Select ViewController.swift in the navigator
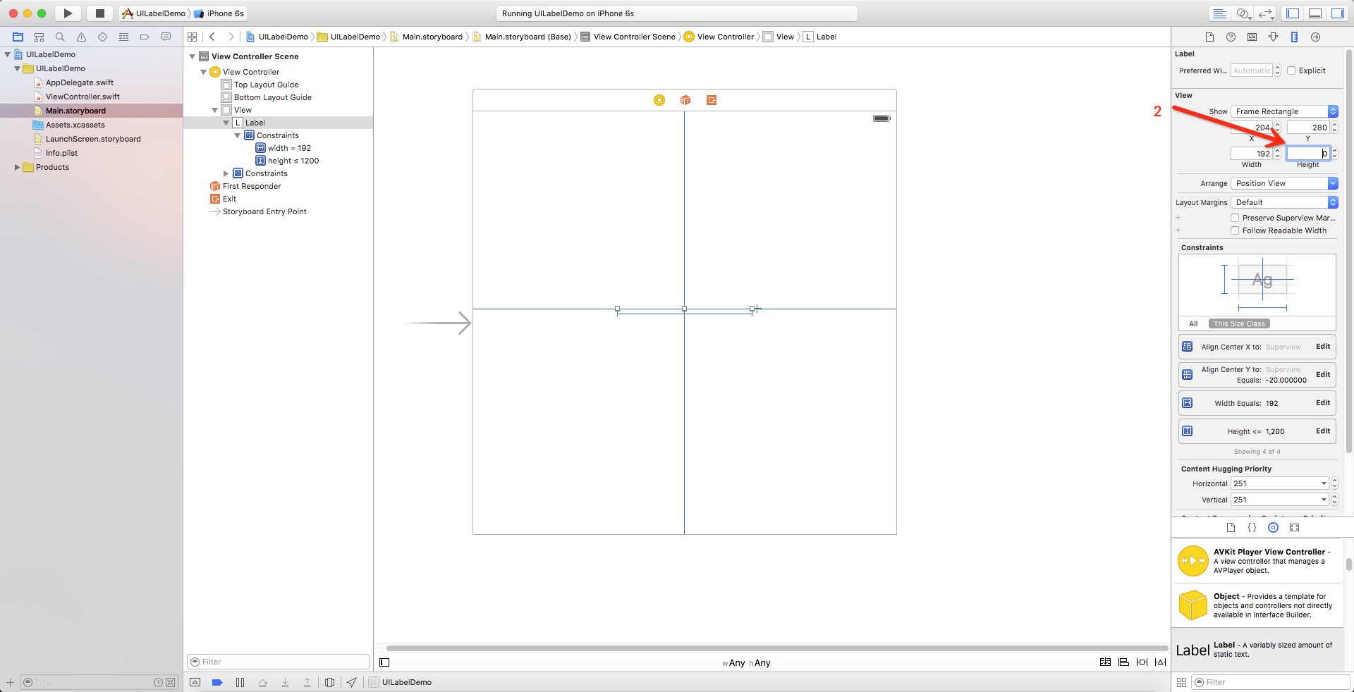1354x692 pixels. coord(83,97)
